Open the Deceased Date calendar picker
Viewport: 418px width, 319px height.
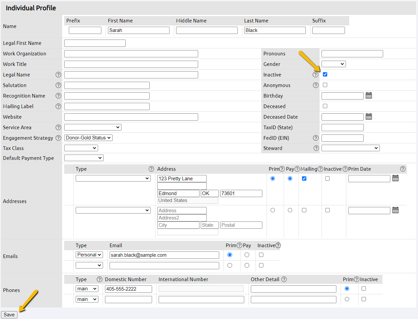click(x=369, y=116)
